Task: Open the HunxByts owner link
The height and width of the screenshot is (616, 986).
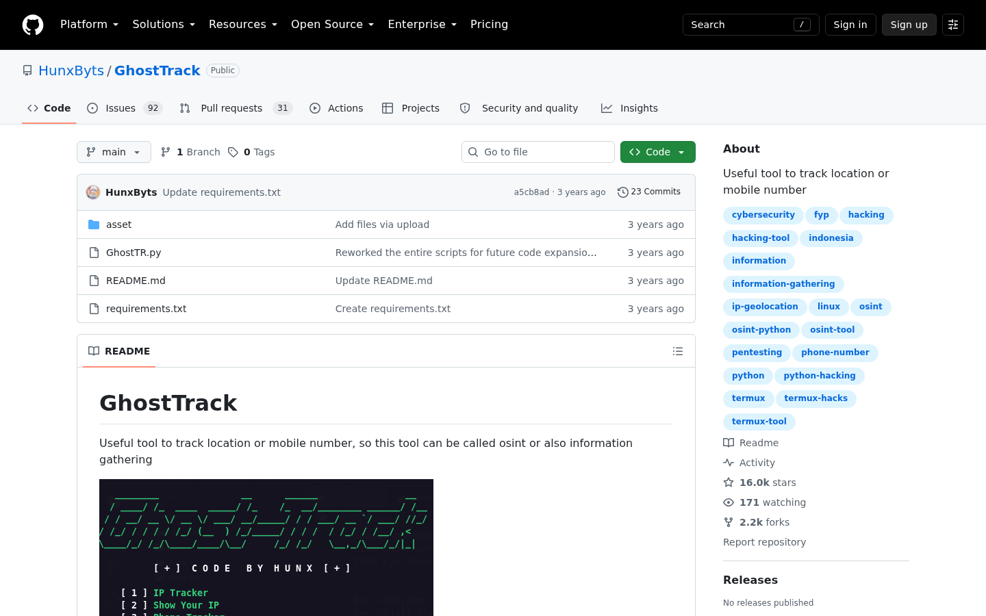Action: point(71,70)
